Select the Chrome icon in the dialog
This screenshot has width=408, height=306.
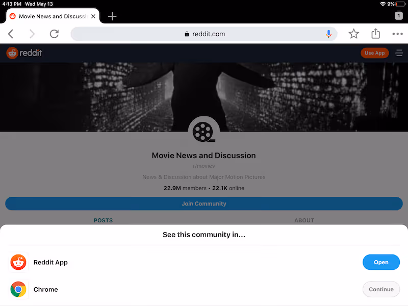point(18,289)
